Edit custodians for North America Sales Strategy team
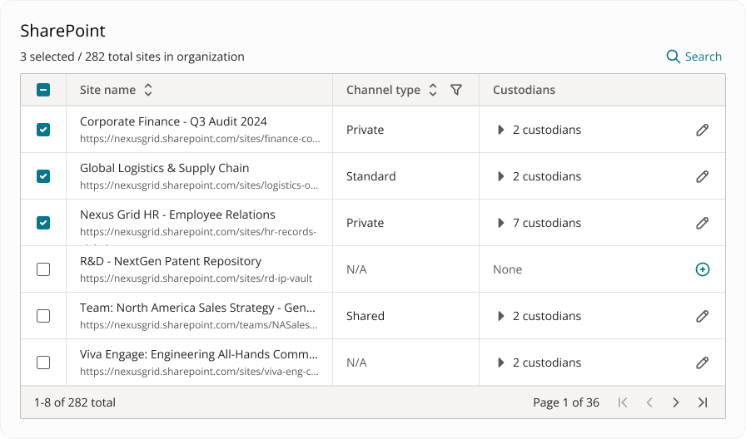The image size is (746, 439). [x=702, y=316]
